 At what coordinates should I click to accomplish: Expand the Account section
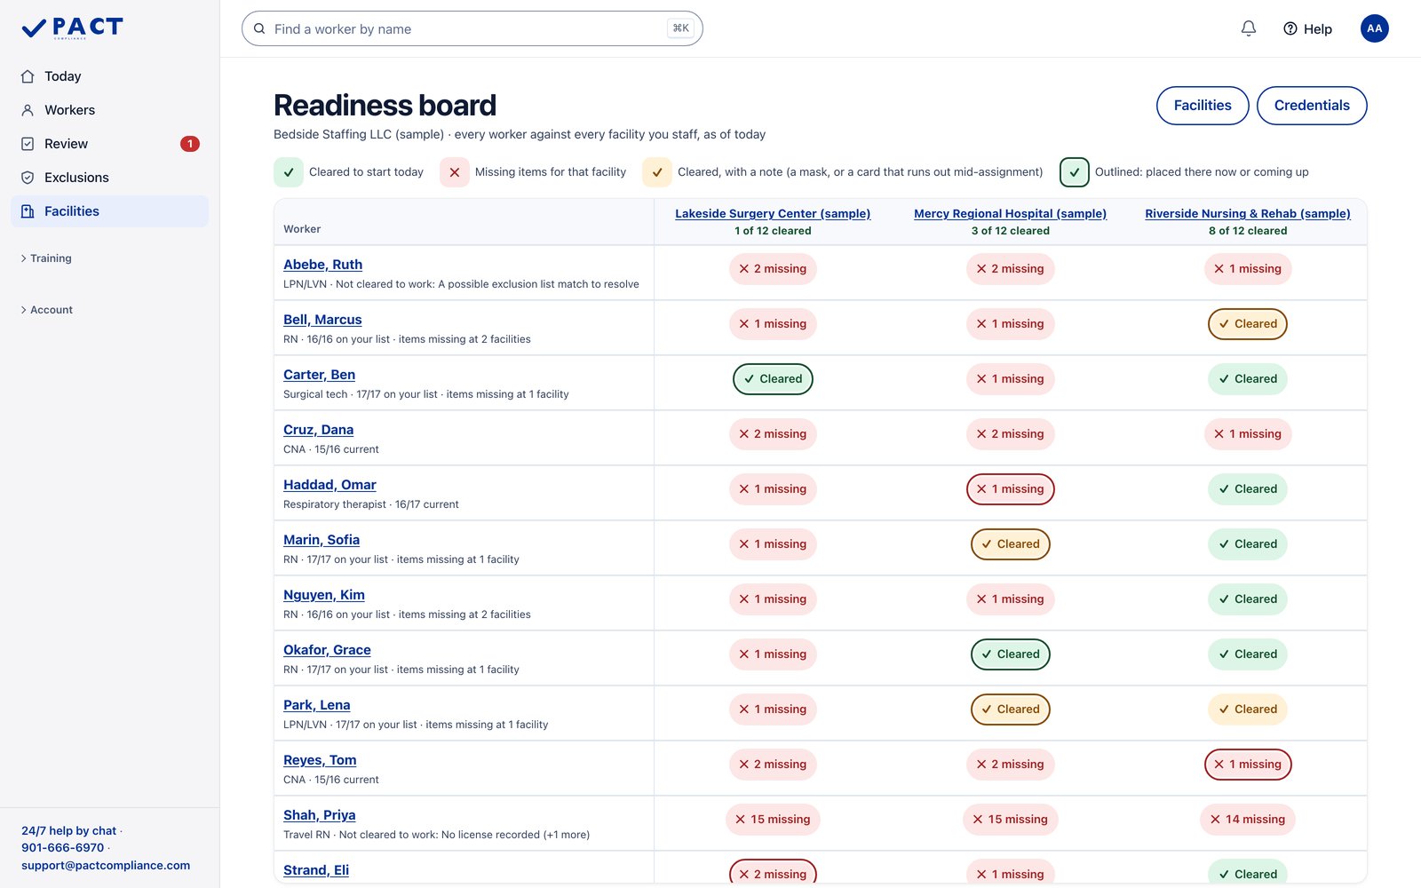46,310
